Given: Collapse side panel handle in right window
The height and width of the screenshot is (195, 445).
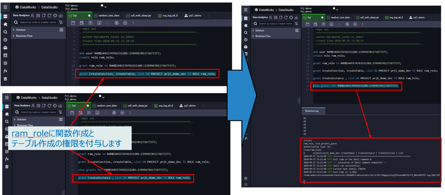Looking at the screenshot, I should click(x=300, y=101).
